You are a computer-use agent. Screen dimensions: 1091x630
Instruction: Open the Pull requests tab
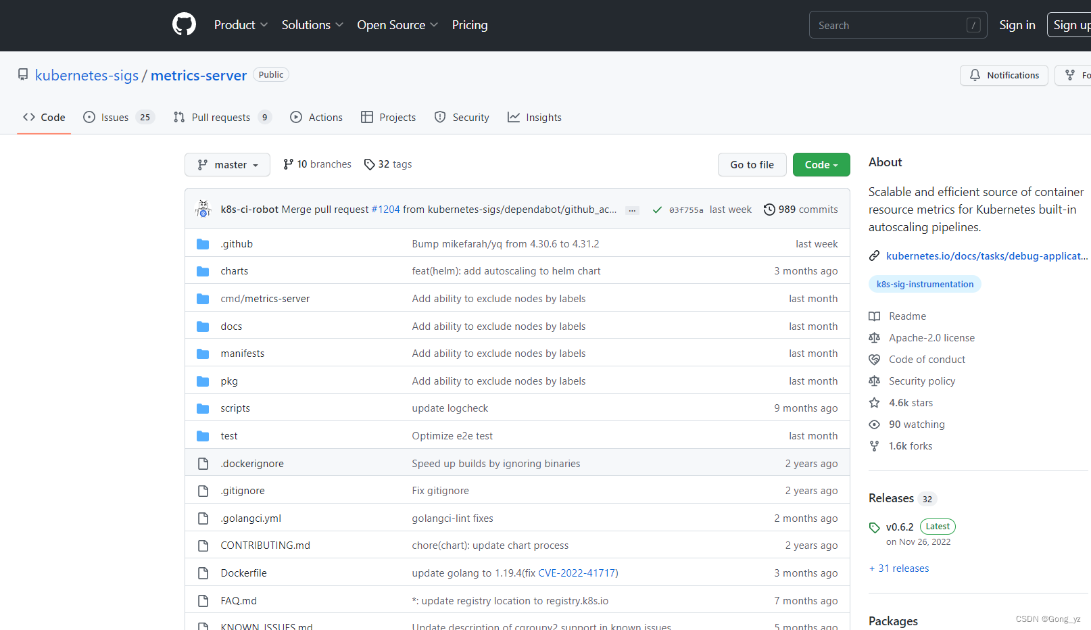[x=222, y=117]
